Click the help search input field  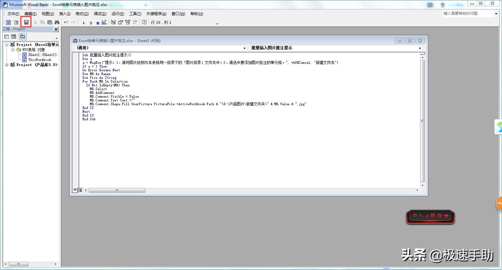[468, 13]
